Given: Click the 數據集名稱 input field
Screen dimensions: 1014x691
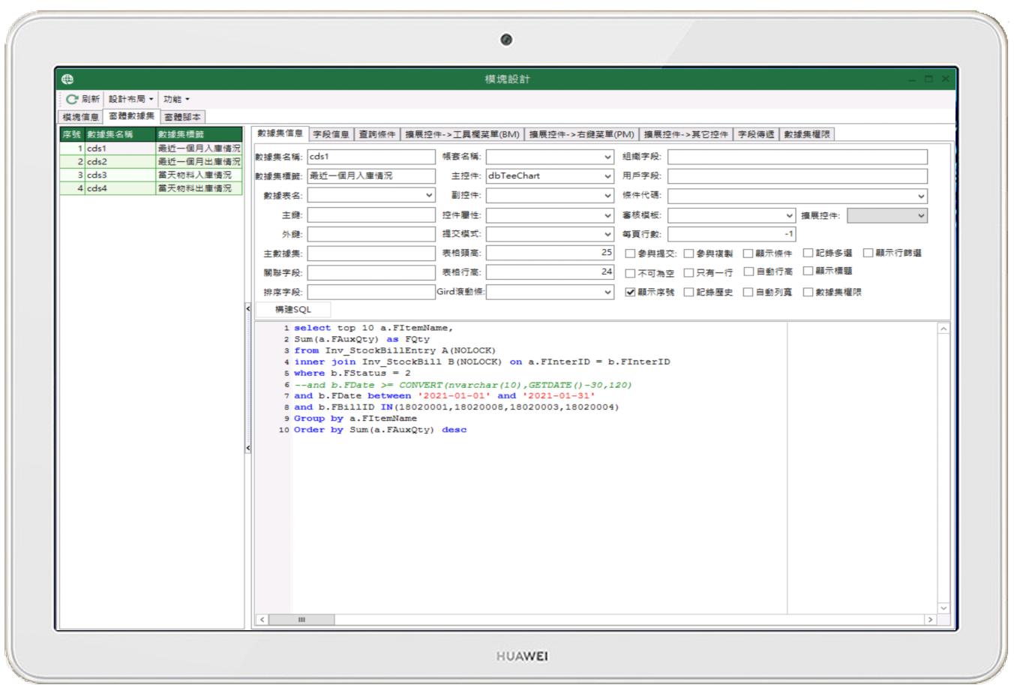Looking at the screenshot, I should coord(371,157).
